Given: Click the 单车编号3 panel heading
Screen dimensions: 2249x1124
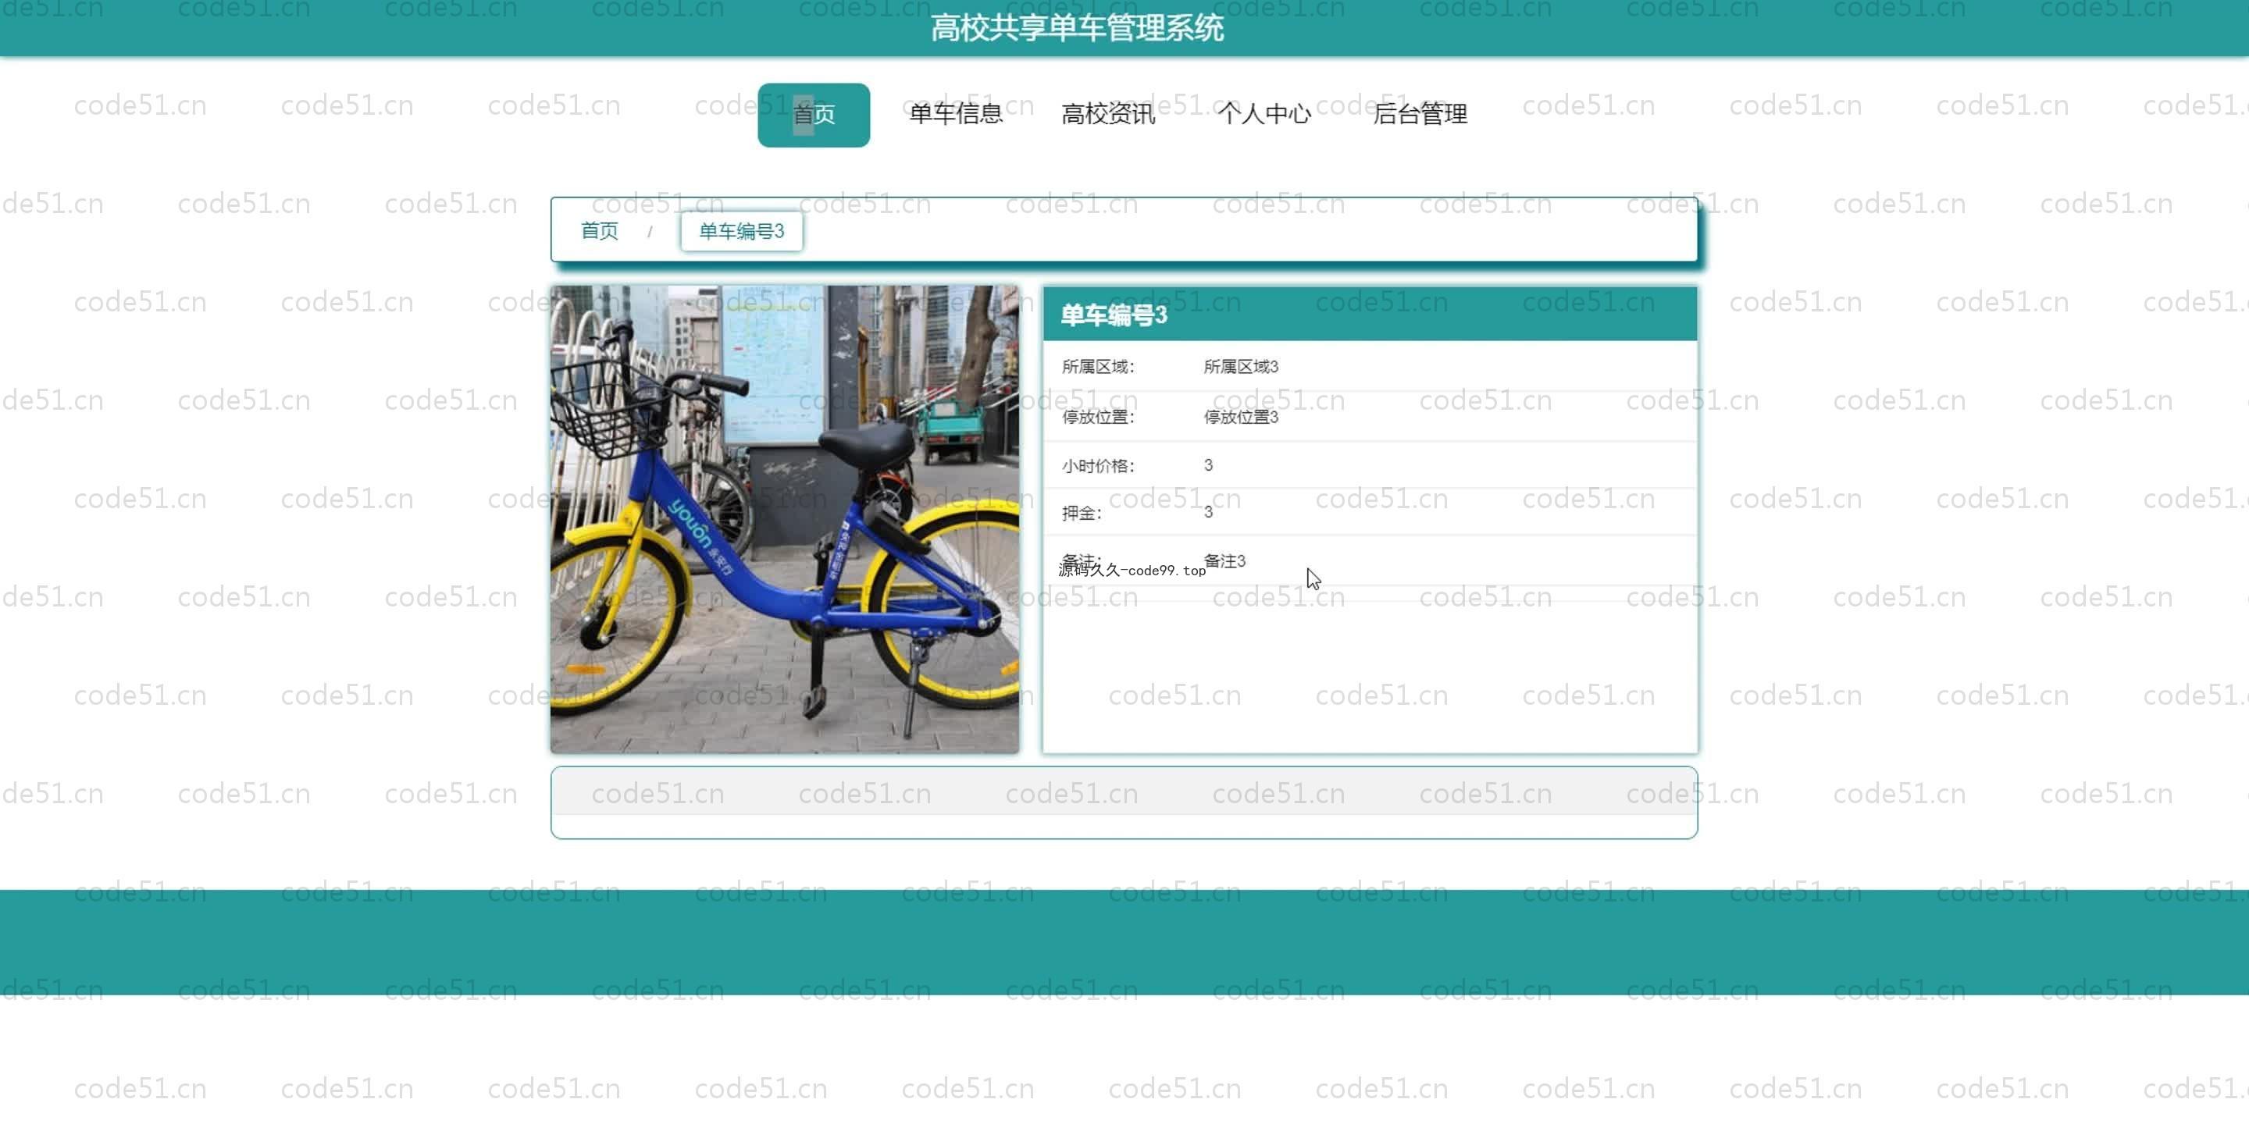Looking at the screenshot, I should tap(1113, 315).
